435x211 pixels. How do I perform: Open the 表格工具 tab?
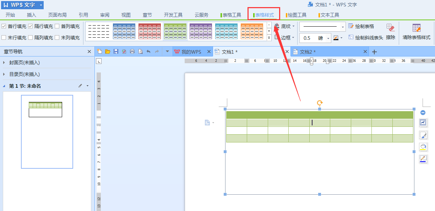click(x=231, y=15)
